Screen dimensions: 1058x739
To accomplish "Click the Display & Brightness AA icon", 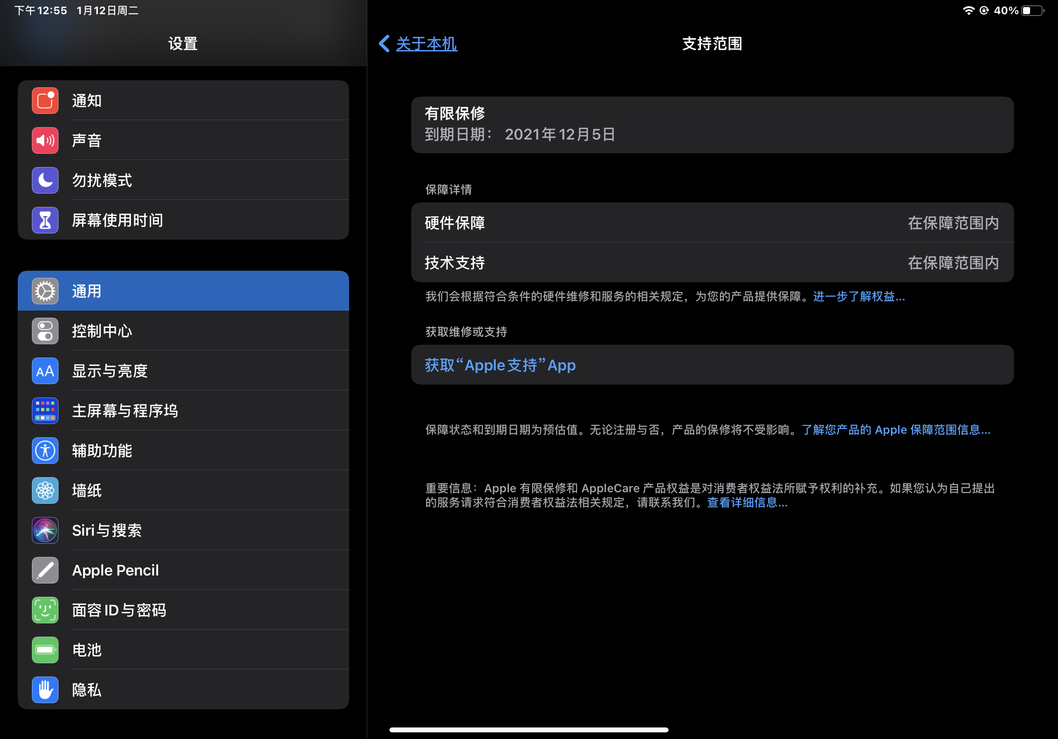I will click(x=45, y=371).
